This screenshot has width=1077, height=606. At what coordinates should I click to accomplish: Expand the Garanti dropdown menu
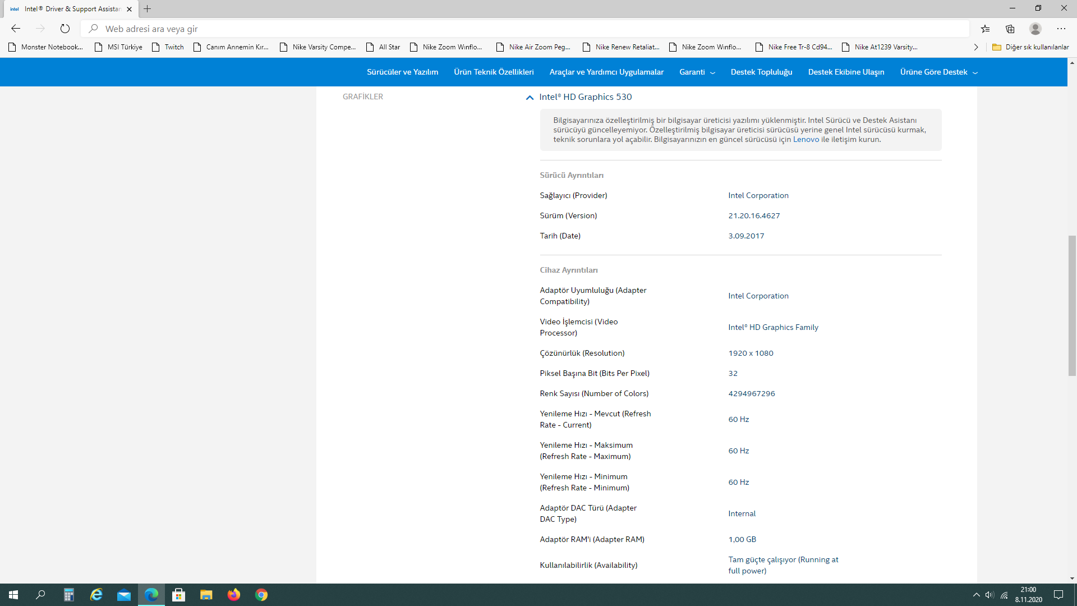[697, 72]
